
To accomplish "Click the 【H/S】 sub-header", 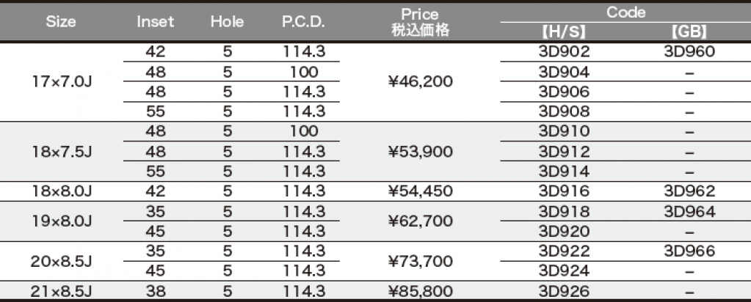I will (x=564, y=32).
